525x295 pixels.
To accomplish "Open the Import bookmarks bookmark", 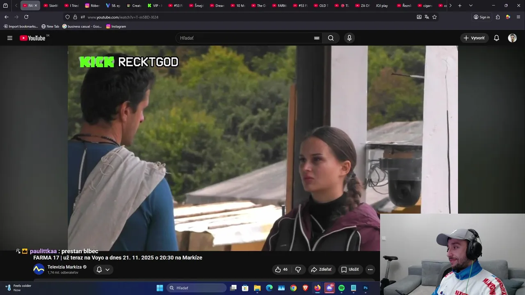I will click(20, 26).
